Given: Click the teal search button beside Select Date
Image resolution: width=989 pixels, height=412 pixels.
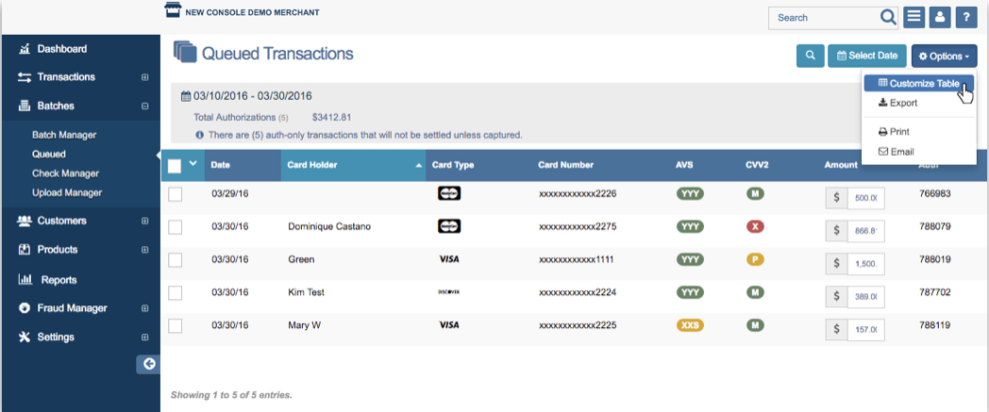Looking at the screenshot, I should click(810, 56).
